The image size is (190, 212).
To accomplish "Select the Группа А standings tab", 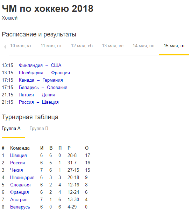I will click(x=11, y=129).
